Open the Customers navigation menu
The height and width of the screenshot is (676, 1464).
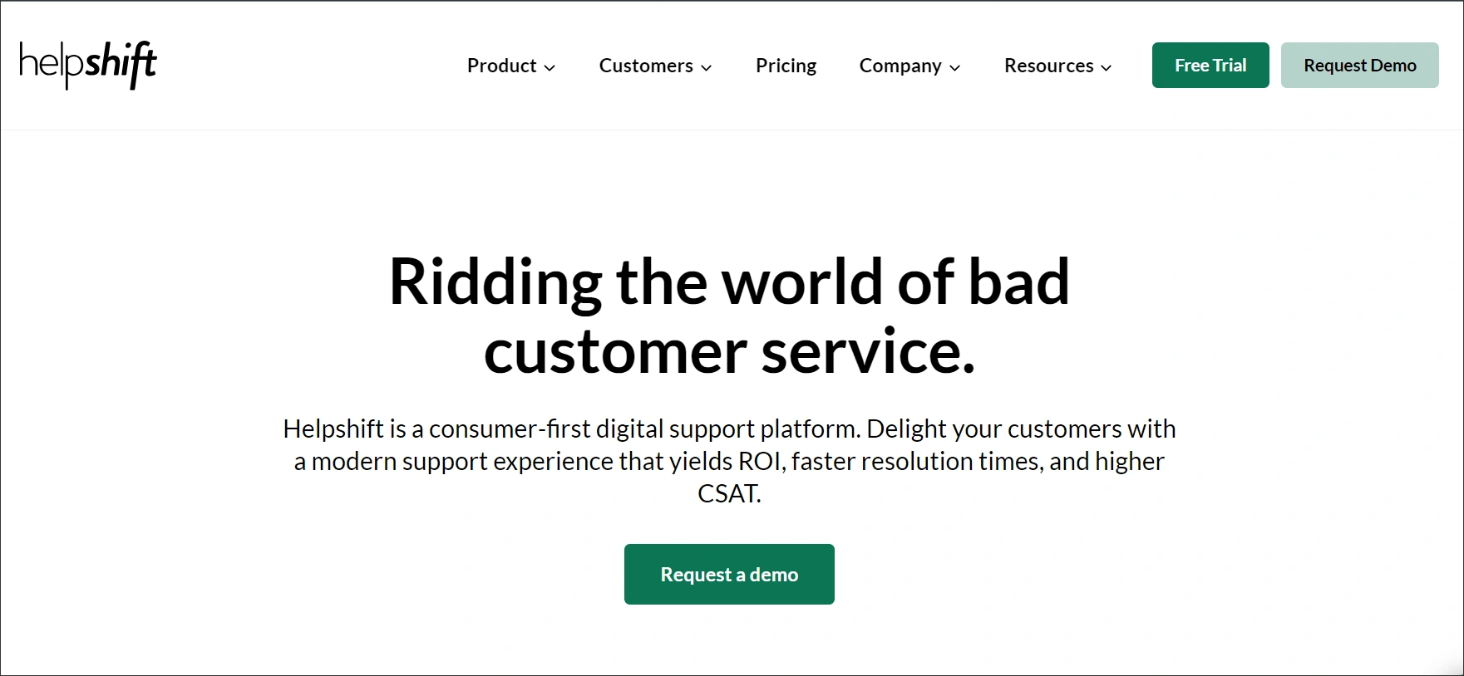click(646, 66)
